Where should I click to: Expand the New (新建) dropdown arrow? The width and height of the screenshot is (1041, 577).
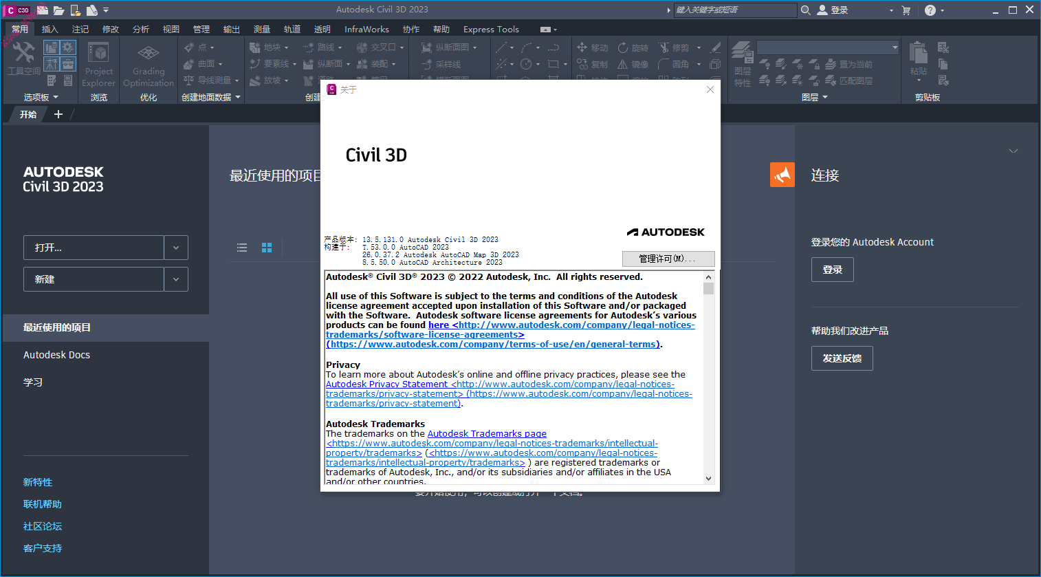point(176,279)
